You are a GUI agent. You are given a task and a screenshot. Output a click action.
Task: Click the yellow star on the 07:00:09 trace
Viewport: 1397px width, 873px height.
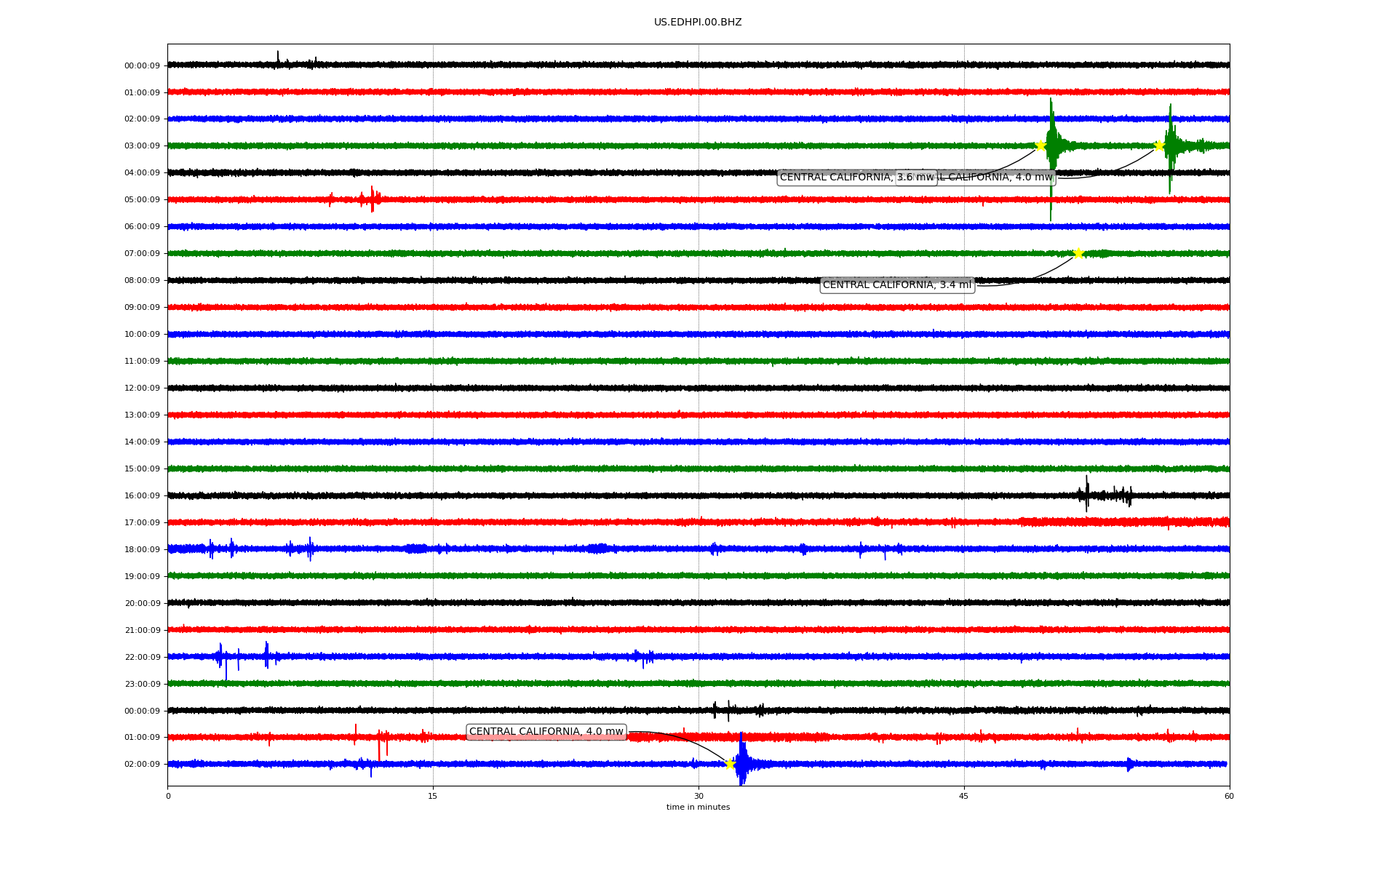pyautogui.click(x=1078, y=253)
